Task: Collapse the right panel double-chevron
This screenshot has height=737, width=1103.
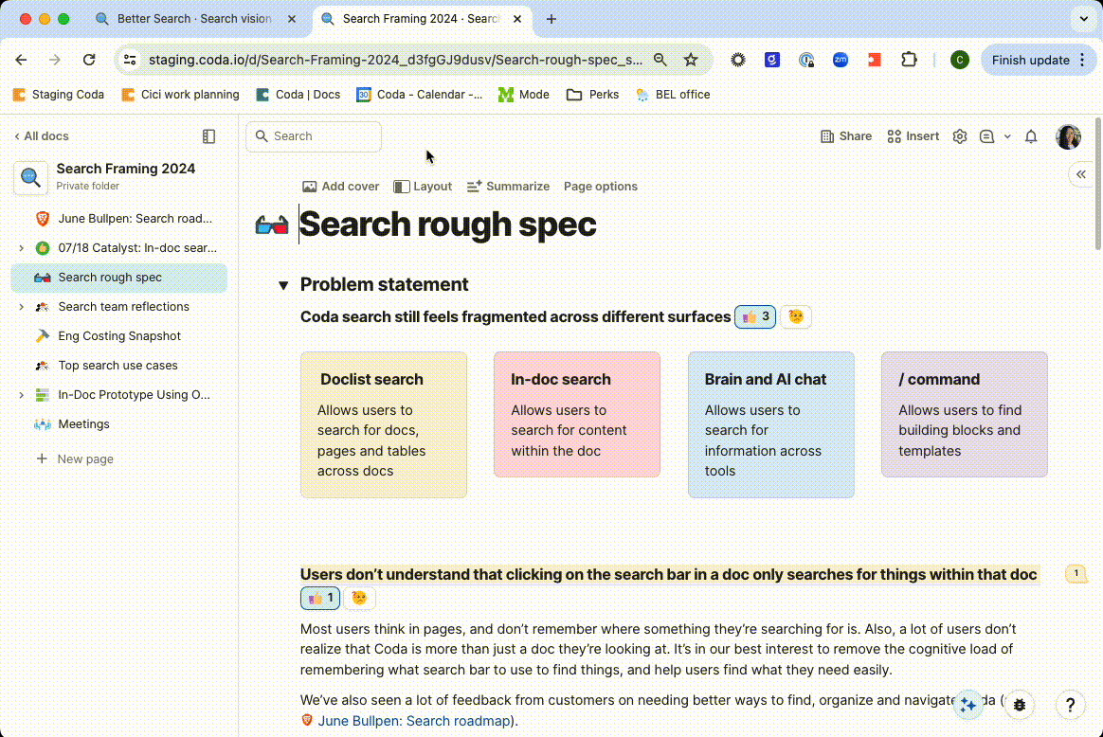Action: (x=1080, y=174)
